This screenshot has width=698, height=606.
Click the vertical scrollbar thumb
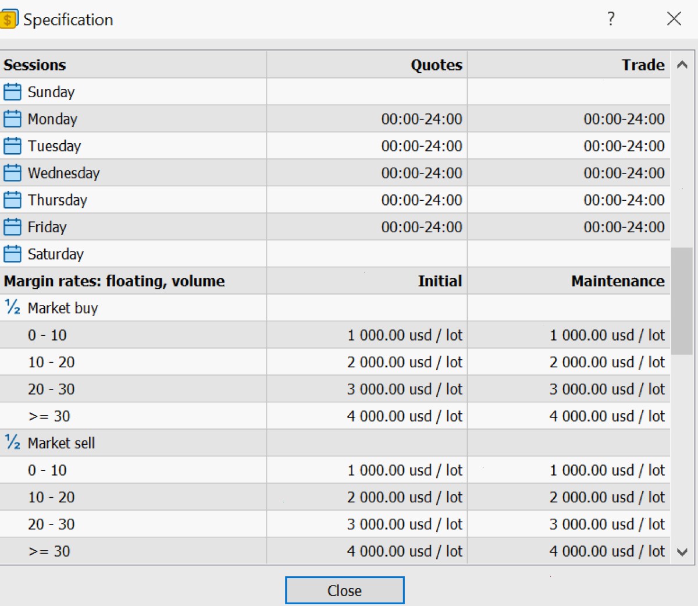(x=682, y=301)
